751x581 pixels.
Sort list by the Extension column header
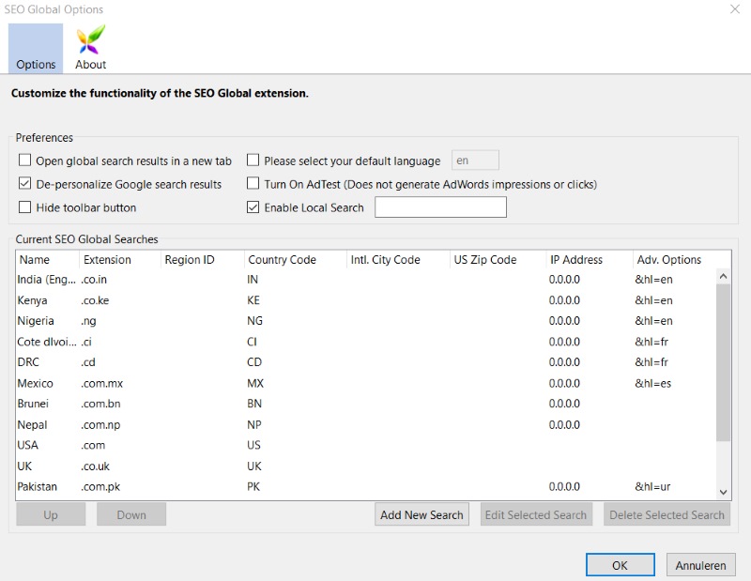click(x=120, y=260)
